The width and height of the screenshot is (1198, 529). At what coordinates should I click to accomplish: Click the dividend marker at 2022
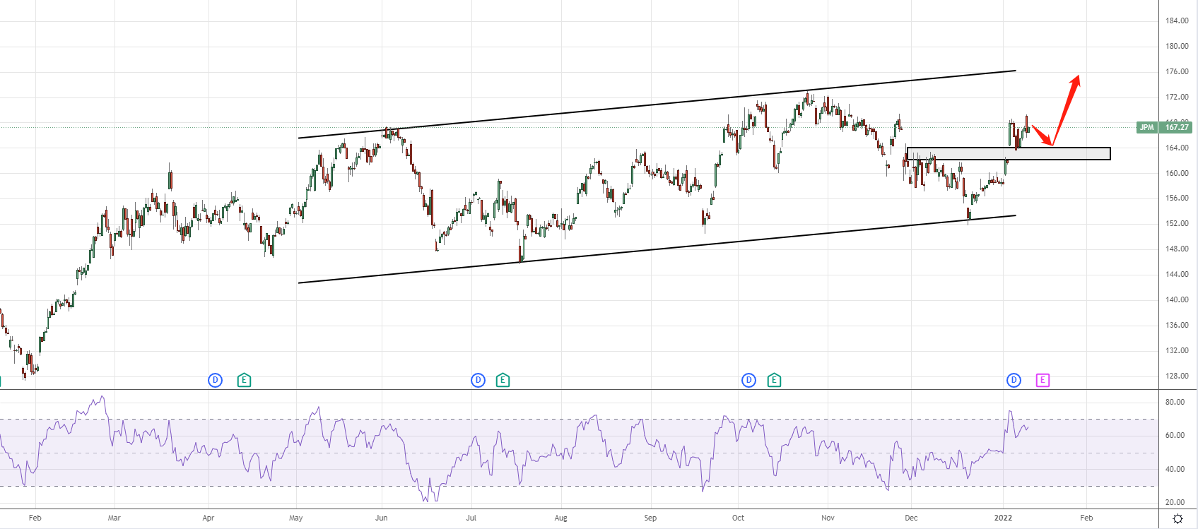1014,381
